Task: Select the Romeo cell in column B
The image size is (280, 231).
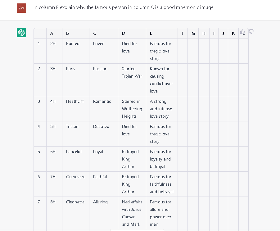Action: click(x=73, y=44)
